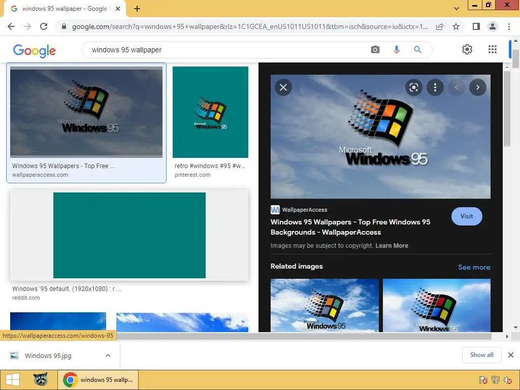Search inside image with Lens icon
Image resolution: width=520 pixels, height=390 pixels.
click(413, 87)
